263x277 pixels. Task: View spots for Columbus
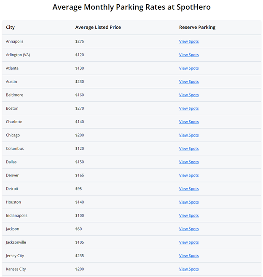point(189,149)
